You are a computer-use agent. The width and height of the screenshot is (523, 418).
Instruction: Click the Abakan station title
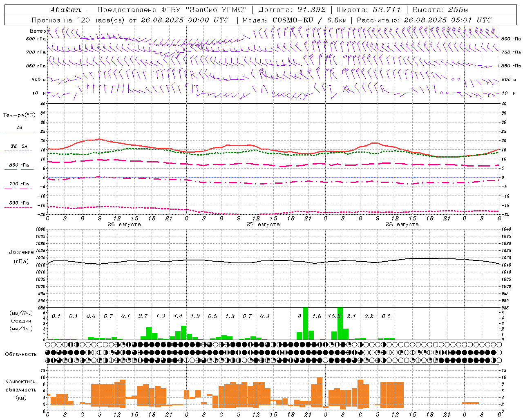[x=65, y=10]
